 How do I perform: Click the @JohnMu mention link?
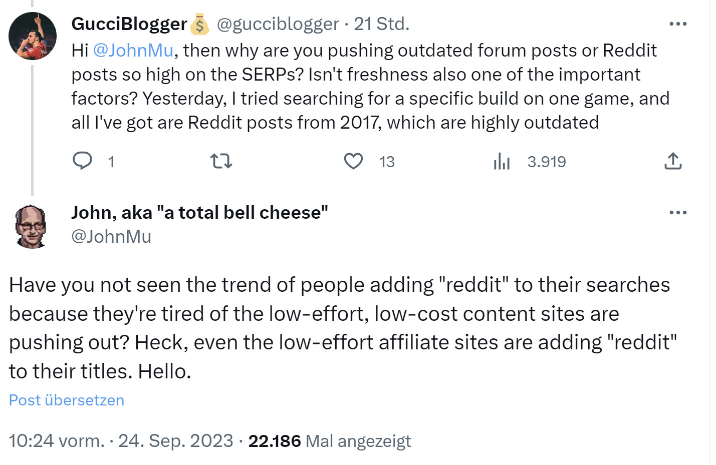[133, 51]
